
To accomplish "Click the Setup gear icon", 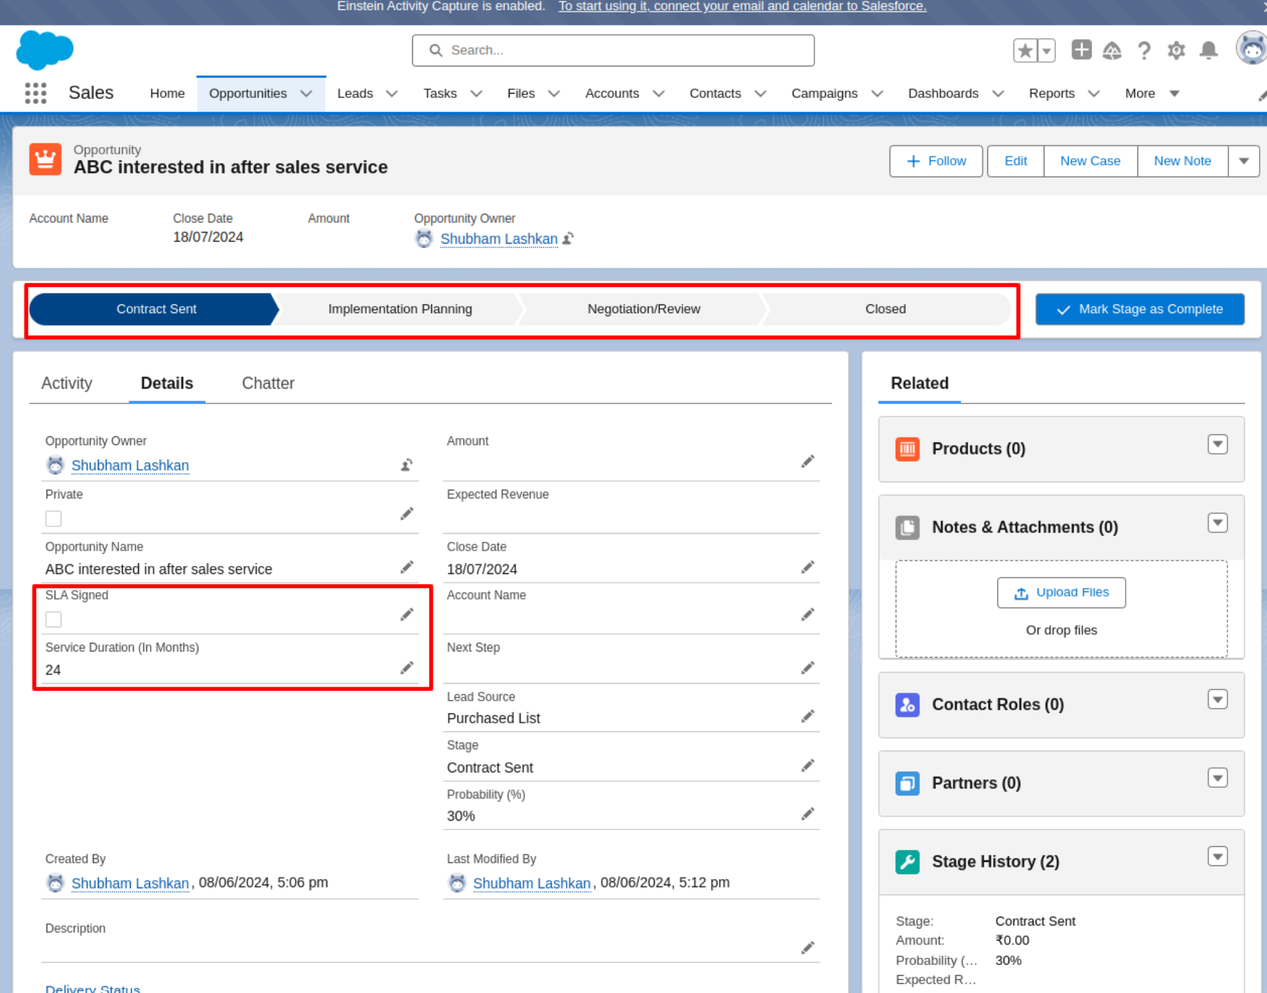I will click(x=1175, y=50).
